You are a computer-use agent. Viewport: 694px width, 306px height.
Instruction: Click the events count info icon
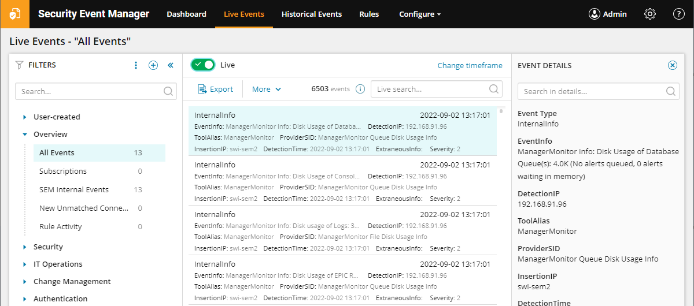(x=360, y=89)
